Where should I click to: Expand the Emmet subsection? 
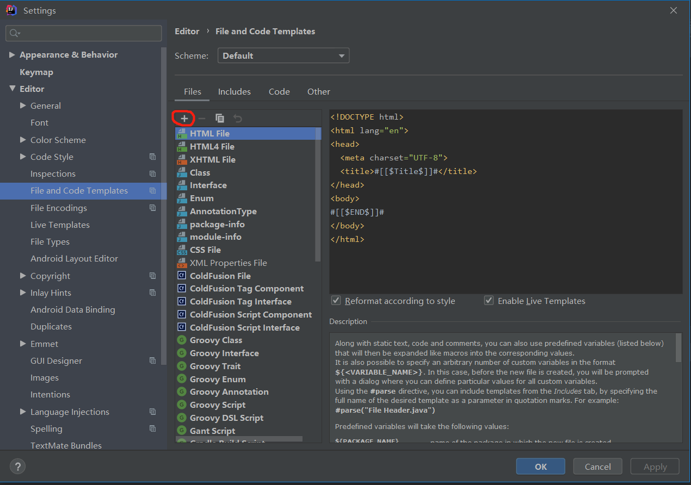(x=23, y=344)
